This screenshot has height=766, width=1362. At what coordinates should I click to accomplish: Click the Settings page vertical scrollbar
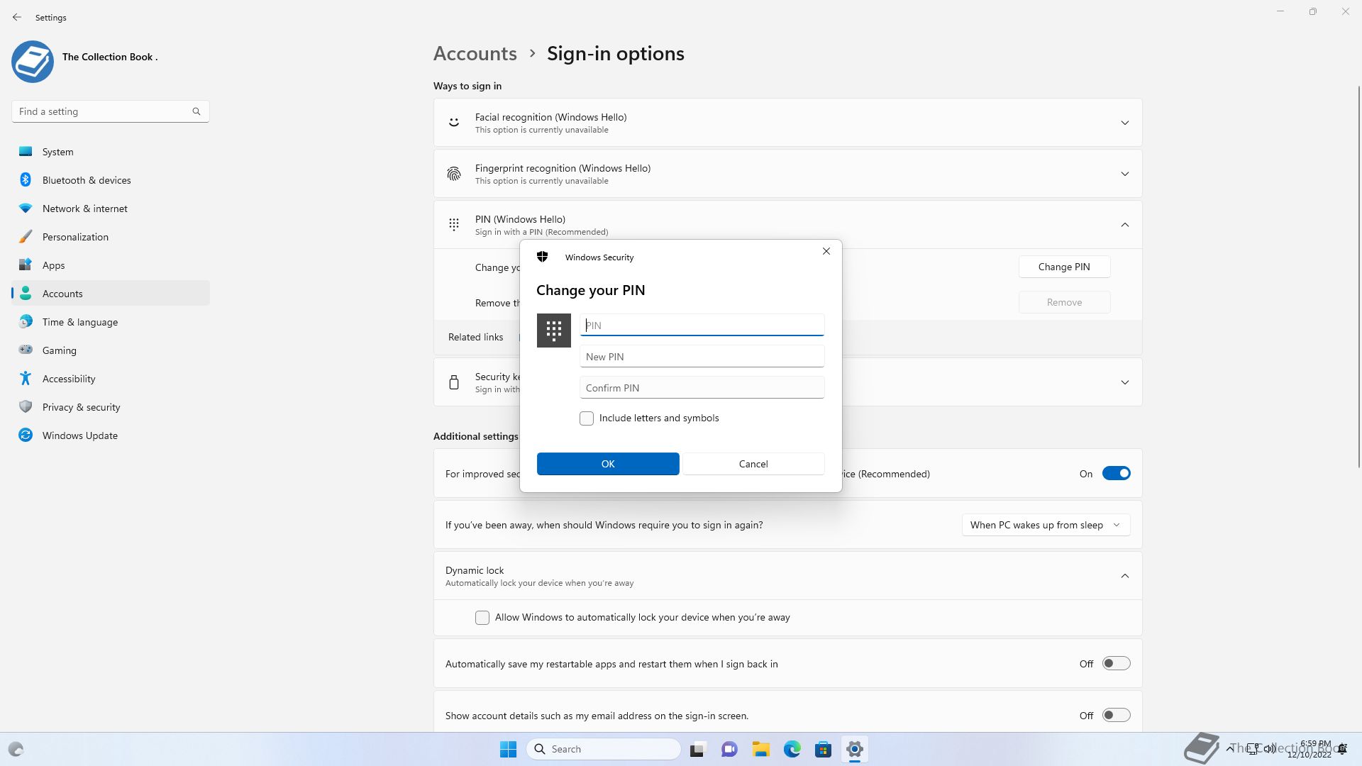(x=1359, y=277)
